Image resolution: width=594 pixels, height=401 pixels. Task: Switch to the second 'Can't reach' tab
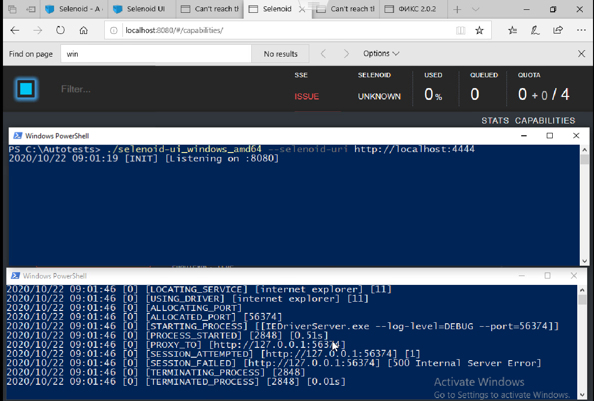(345, 9)
